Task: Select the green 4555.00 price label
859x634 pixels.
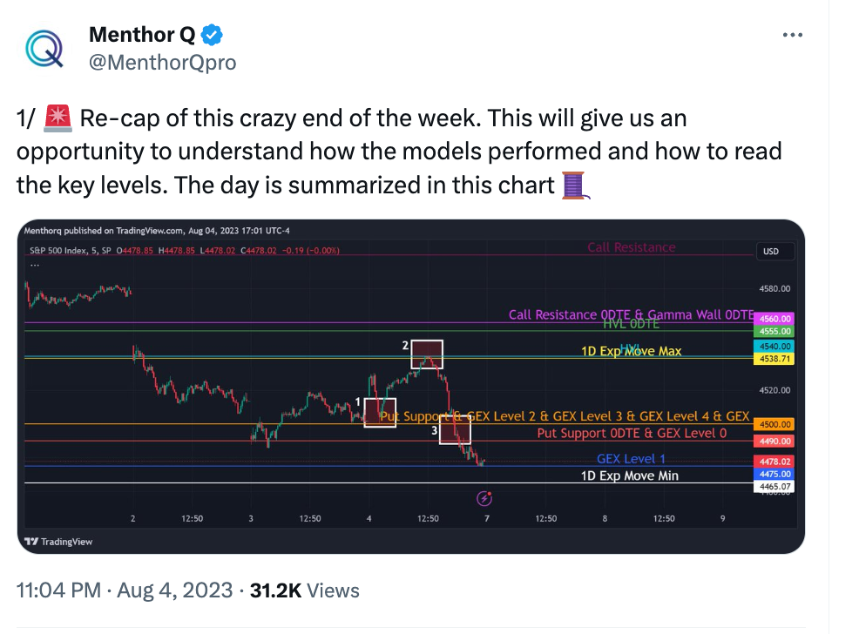Action: pos(774,332)
